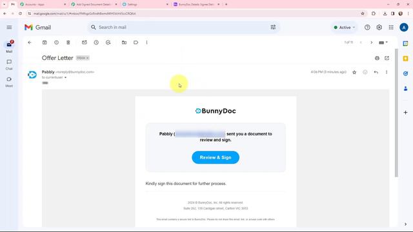
Task: Add emoji reaction to message
Action: pyautogui.click(x=365, y=72)
